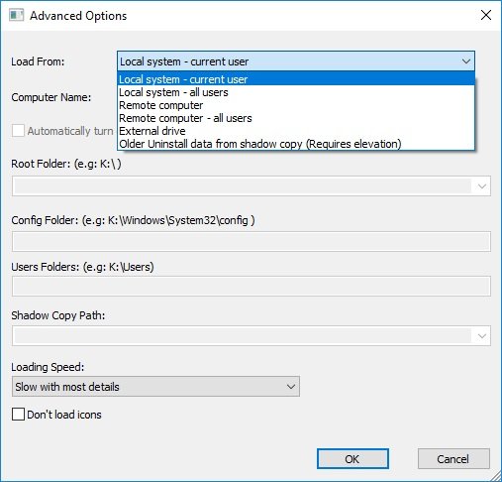
Task: Select 'External drive' from Load From list
Action: click(296, 131)
